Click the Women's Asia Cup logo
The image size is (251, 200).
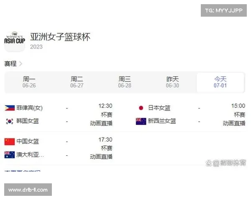[x=15, y=42]
